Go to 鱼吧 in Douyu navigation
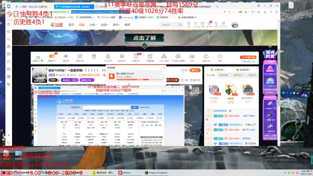The height and width of the screenshot is (176, 313). (127, 25)
